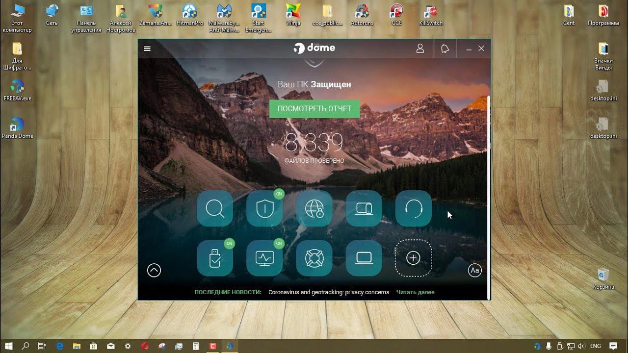
Task: Select the Panda Dome desktop shortcut
Action: coord(17,128)
